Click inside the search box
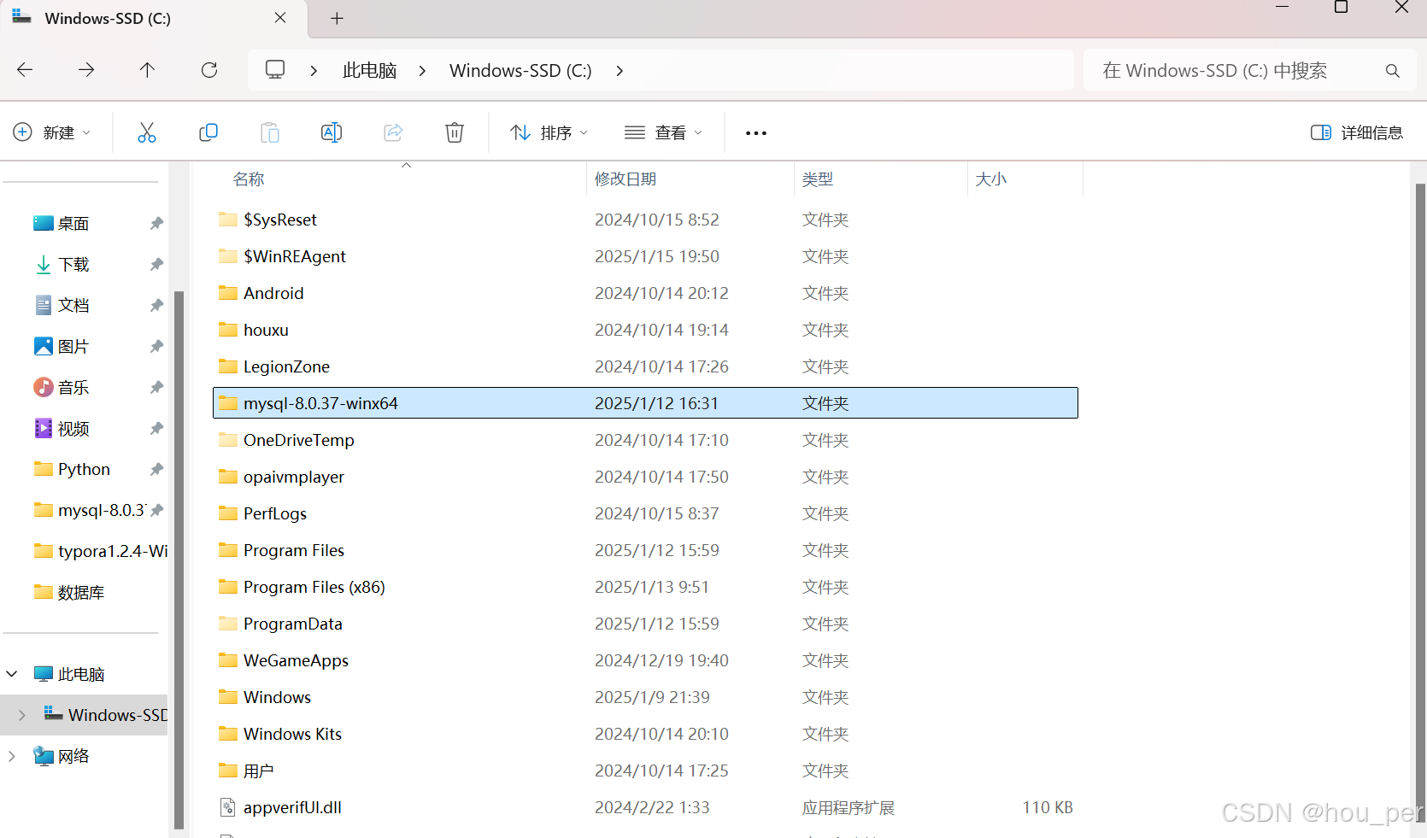The height and width of the screenshot is (838, 1427). click(1222, 70)
